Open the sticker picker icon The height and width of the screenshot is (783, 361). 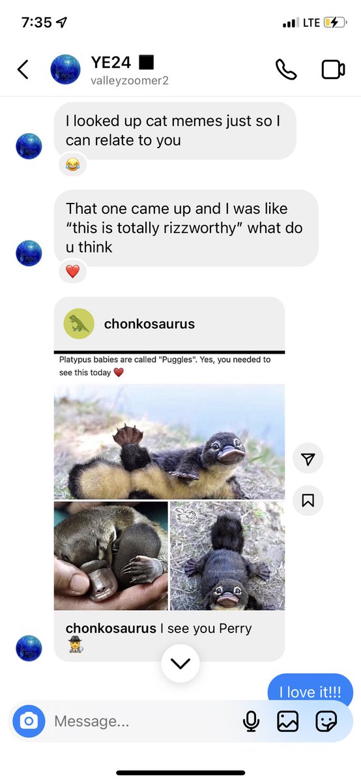click(x=326, y=721)
